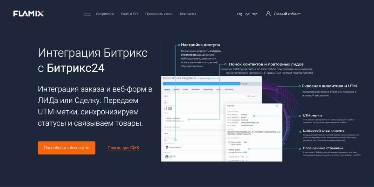Click the UTM-метки heading
The height and width of the screenshot is (187, 374).
point(312,116)
